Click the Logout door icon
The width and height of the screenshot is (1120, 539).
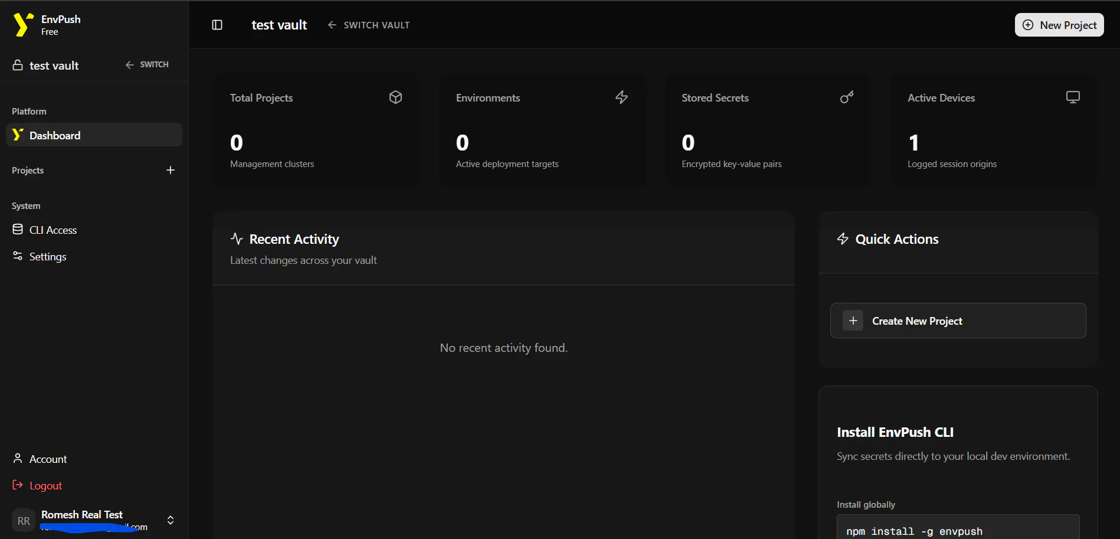click(x=18, y=485)
